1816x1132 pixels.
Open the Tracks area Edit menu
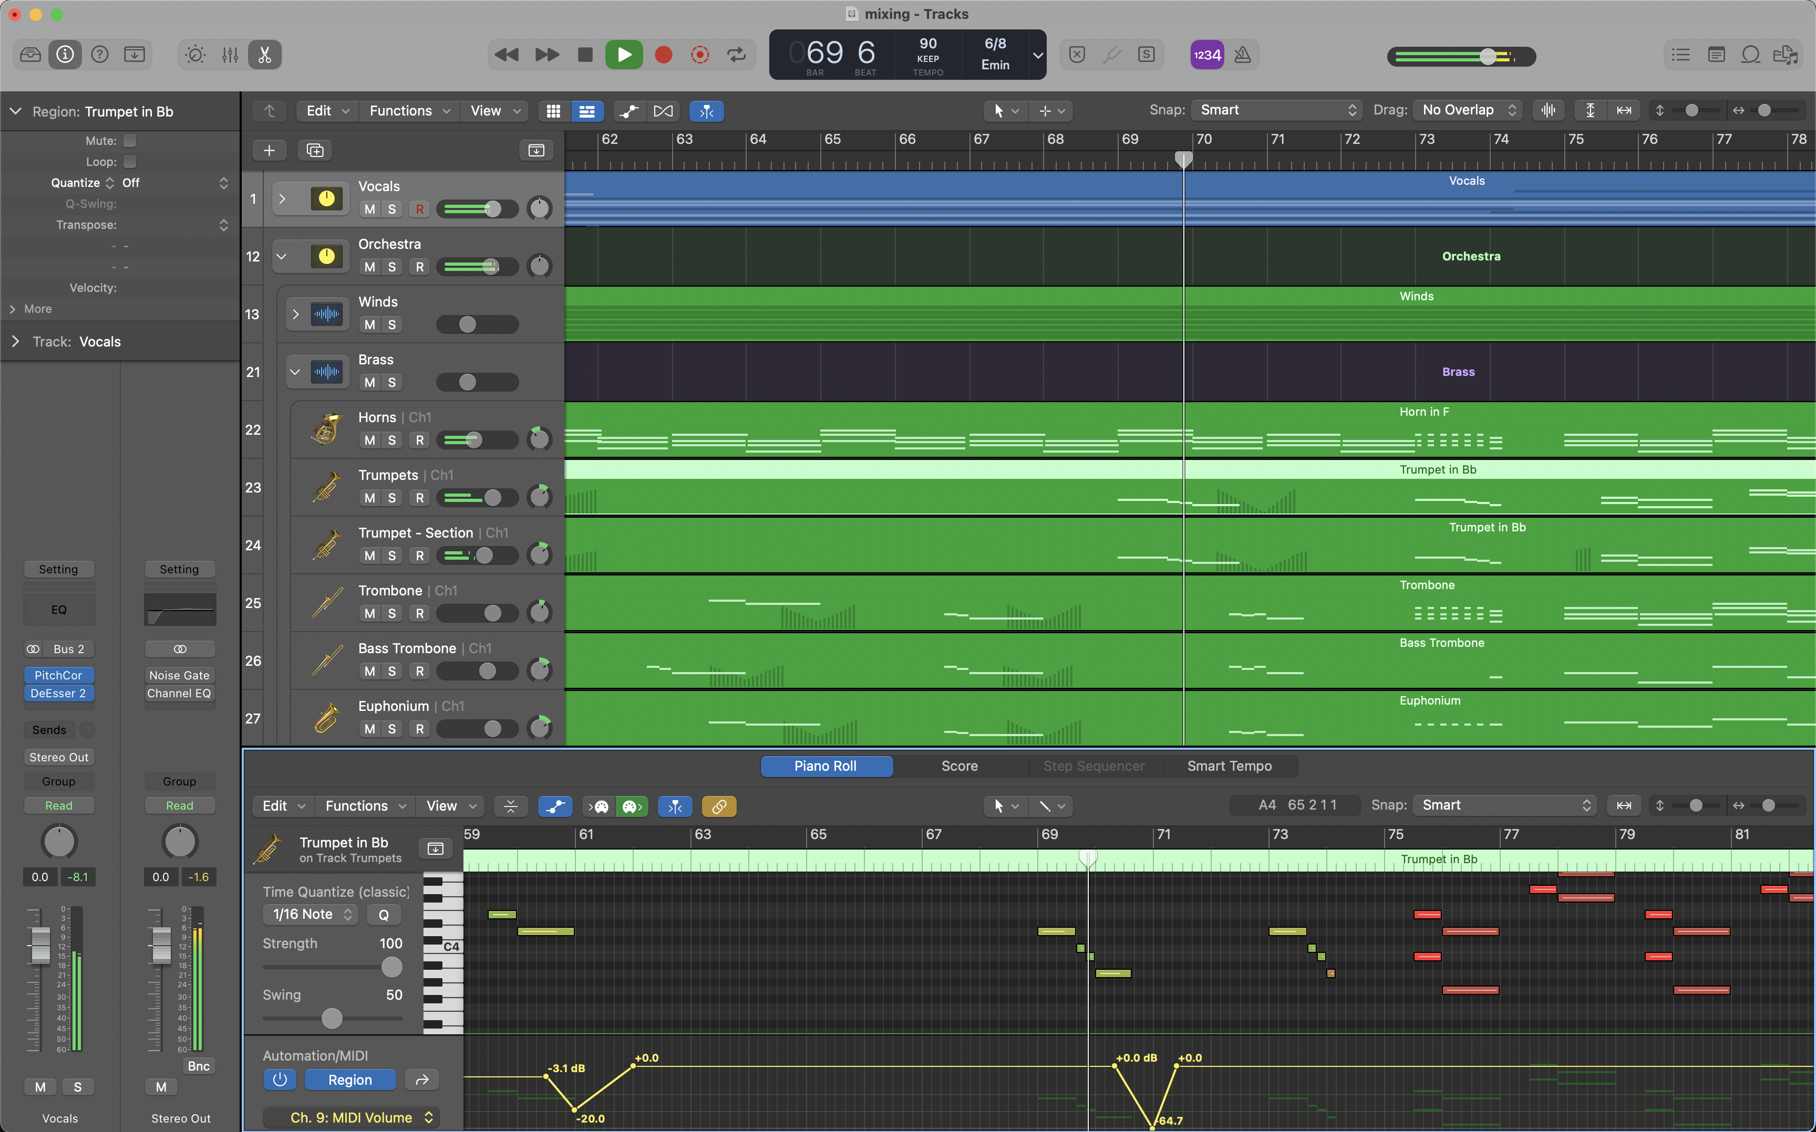[327, 111]
